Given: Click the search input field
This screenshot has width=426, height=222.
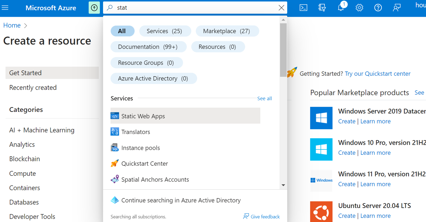Looking at the screenshot, I should [x=193, y=8].
